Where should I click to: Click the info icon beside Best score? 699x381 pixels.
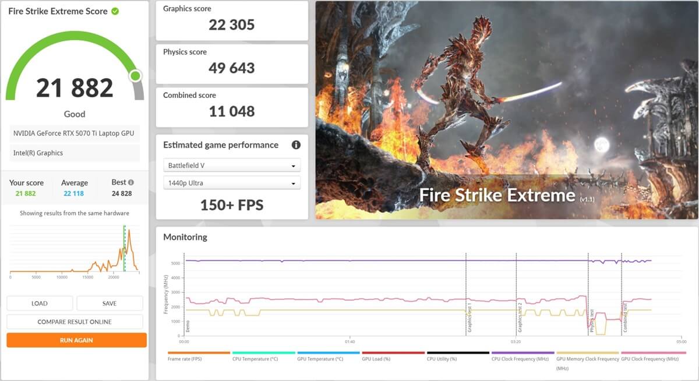click(131, 182)
